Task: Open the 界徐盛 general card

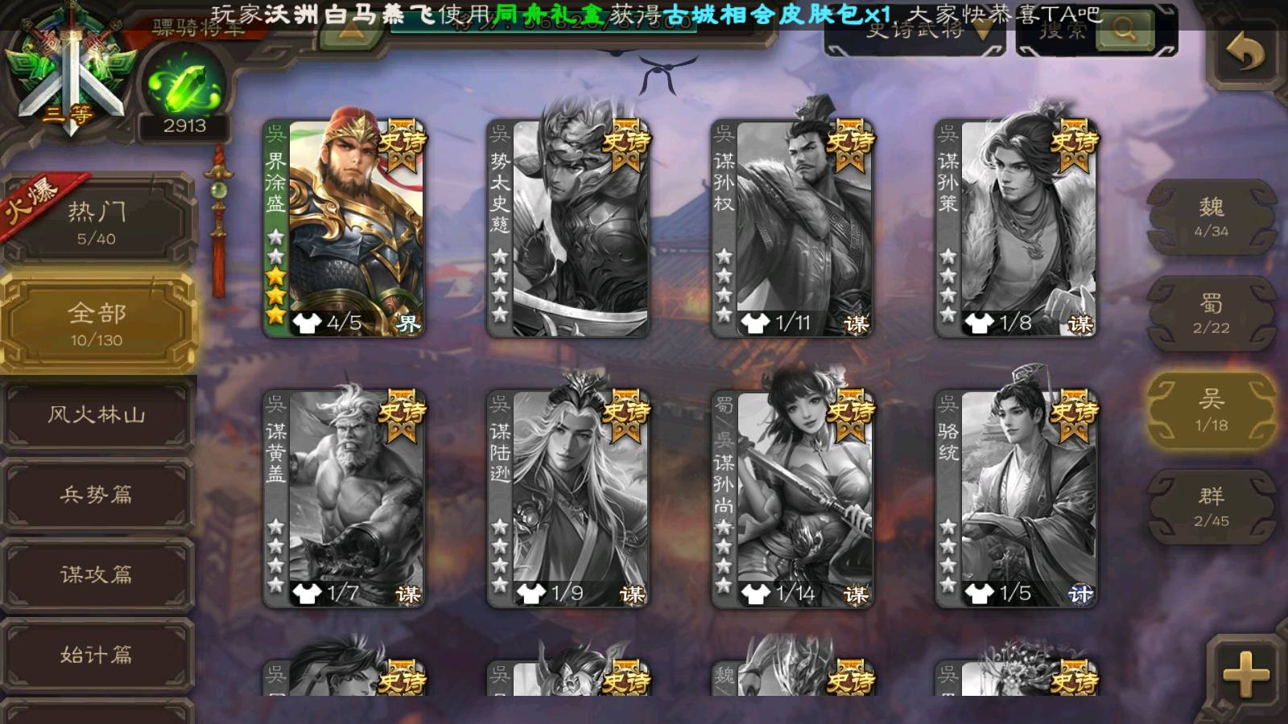Action: click(345, 228)
